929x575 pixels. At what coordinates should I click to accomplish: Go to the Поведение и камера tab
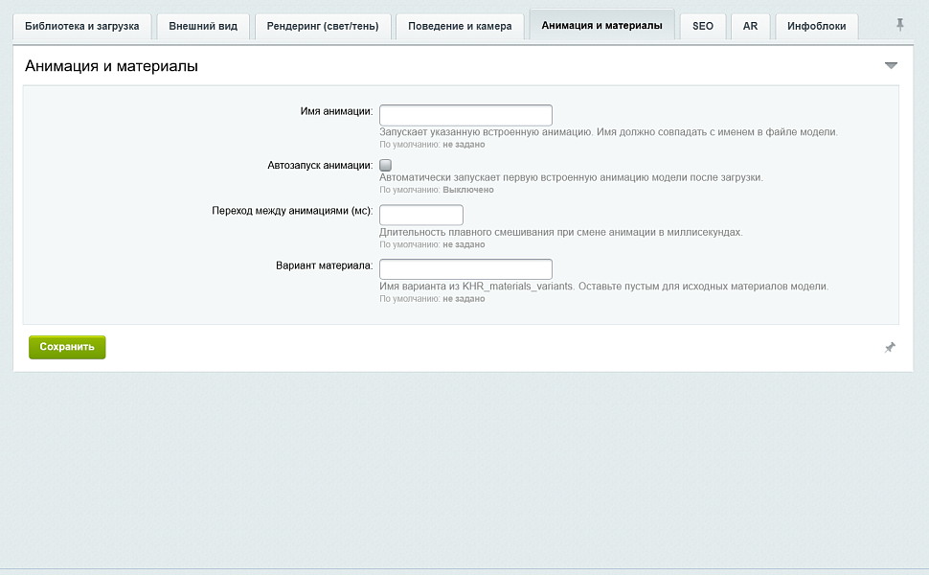[460, 26]
